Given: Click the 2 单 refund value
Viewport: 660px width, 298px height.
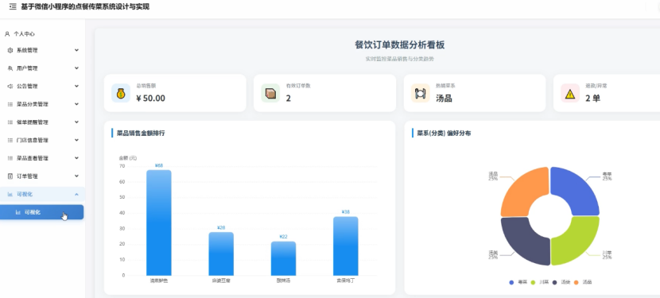Looking at the screenshot, I should point(592,99).
